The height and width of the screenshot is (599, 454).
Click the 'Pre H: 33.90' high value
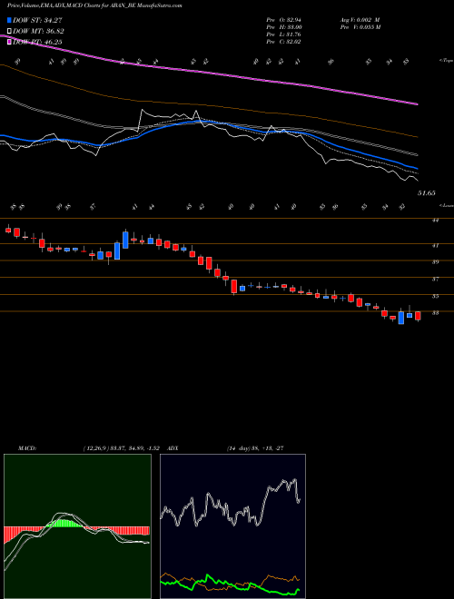point(283,27)
